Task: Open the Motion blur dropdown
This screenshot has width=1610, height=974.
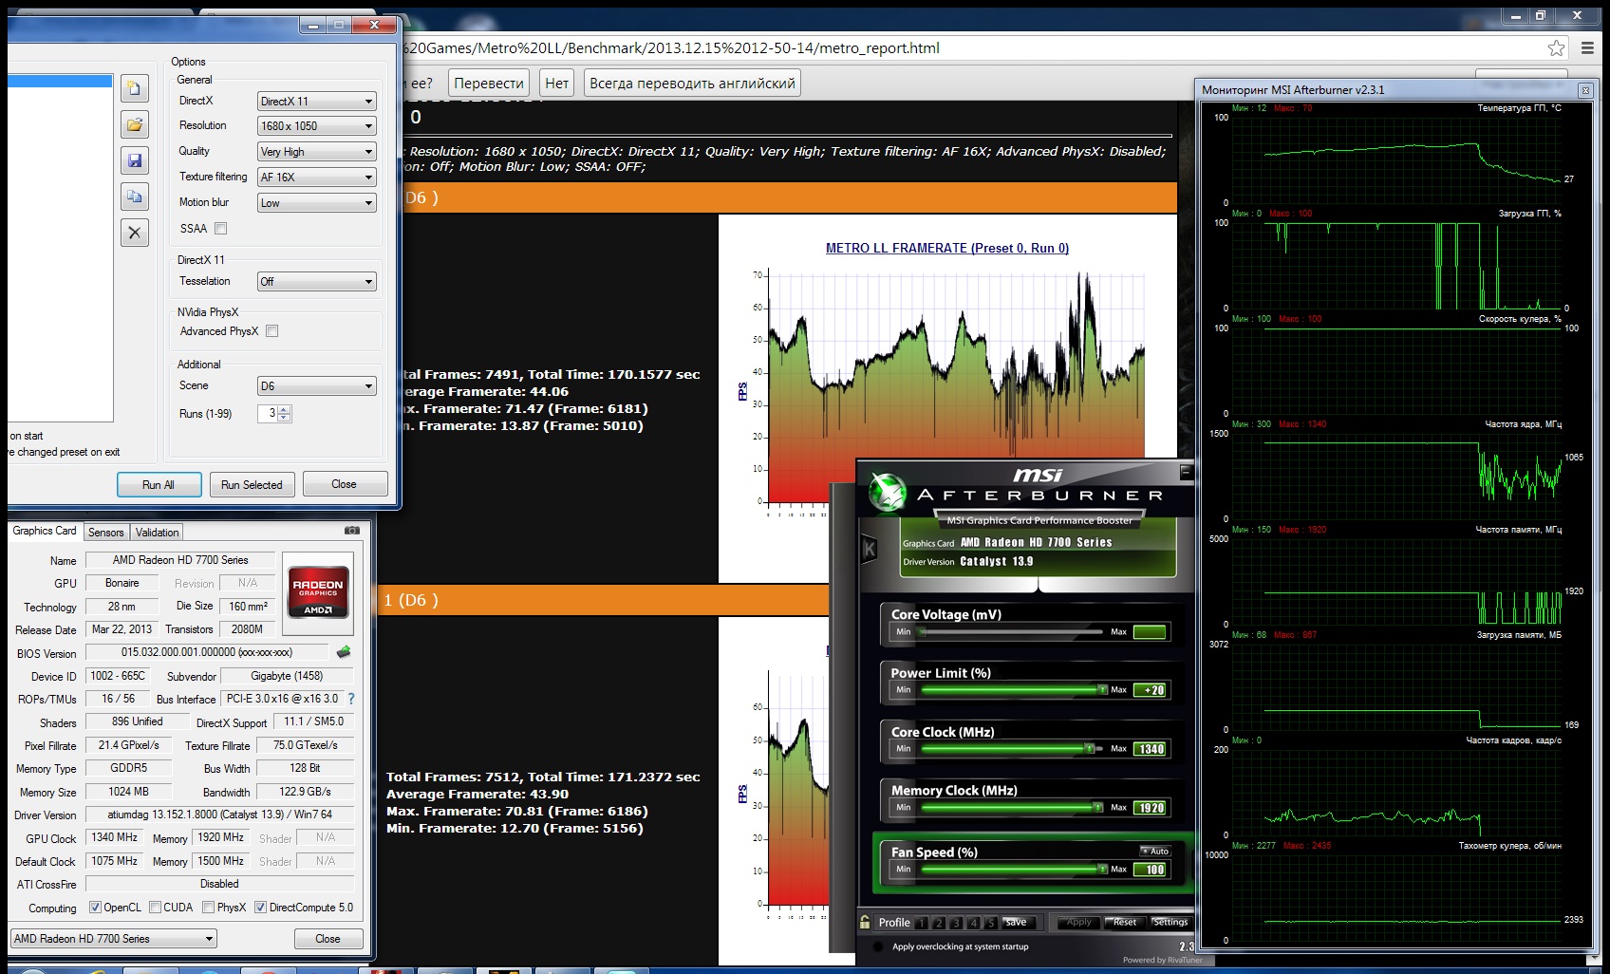Action: [x=317, y=203]
